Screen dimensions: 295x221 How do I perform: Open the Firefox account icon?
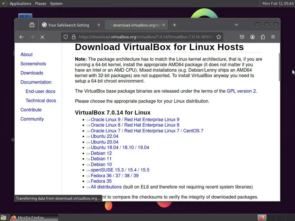pyautogui.click(x=252, y=37)
